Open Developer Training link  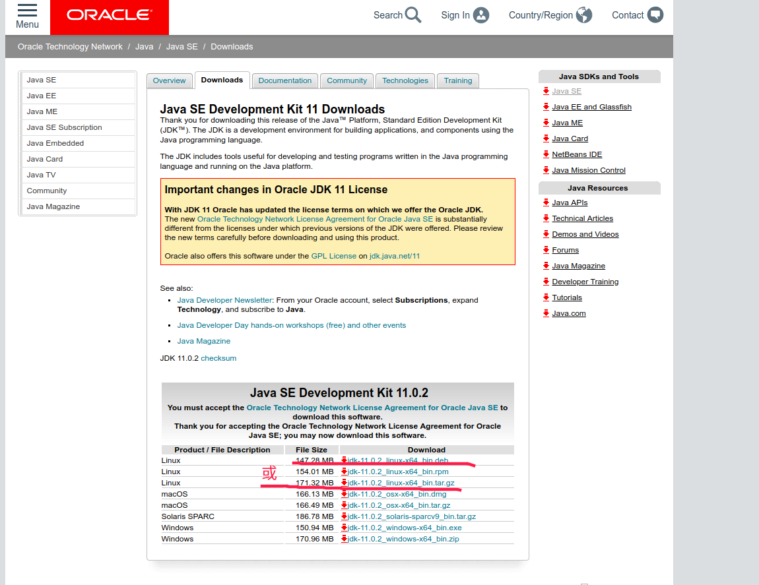(x=585, y=282)
